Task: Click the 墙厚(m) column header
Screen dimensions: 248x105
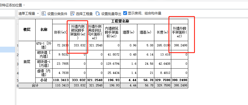Action: pyautogui.click(x=129, y=32)
